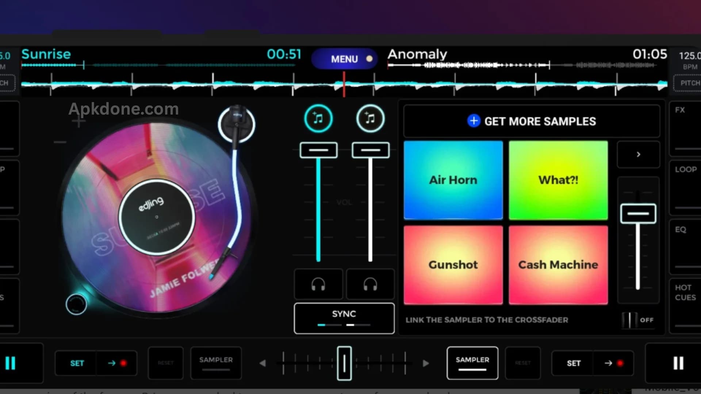701x394 pixels.
Task: Click the sampler volume fader handle
Action: click(638, 214)
